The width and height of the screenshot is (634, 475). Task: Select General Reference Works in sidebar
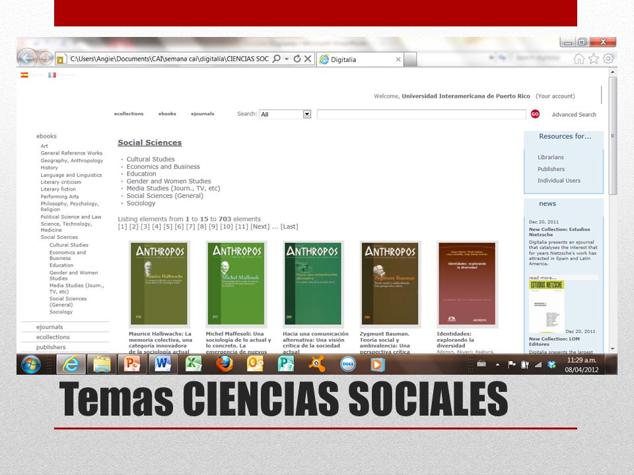coord(71,153)
